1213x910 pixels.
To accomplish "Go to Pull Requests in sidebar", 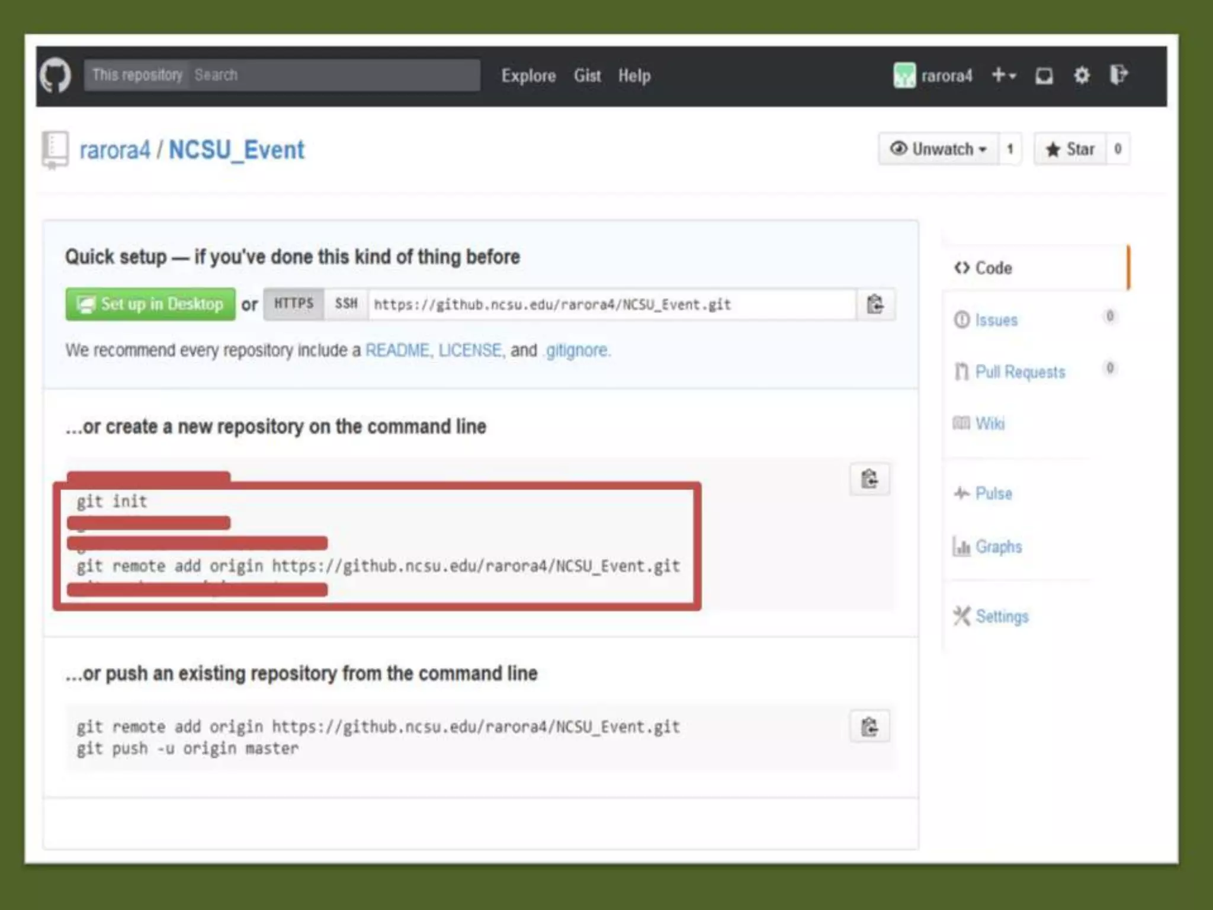I will click(x=1020, y=372).
